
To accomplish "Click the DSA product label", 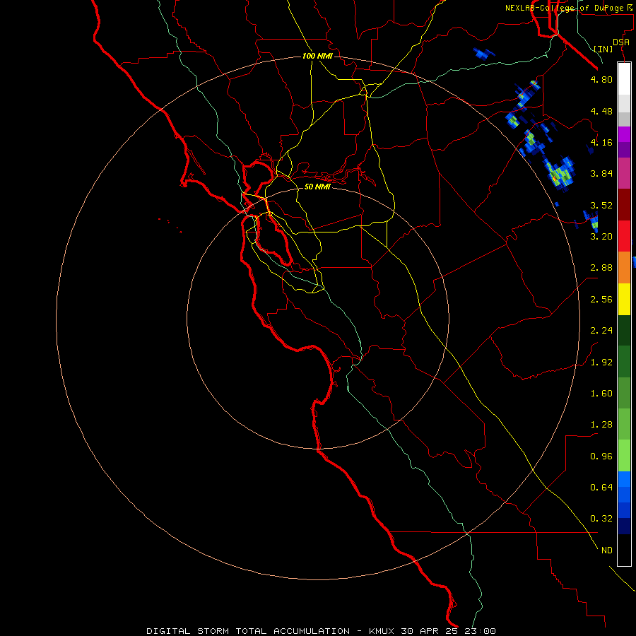I will [621, 42].
